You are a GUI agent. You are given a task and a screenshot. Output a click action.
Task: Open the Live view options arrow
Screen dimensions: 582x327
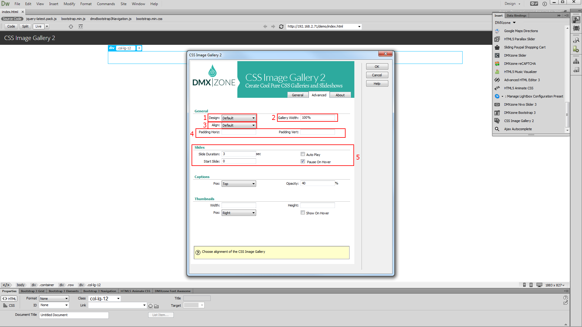[x=47, y=26]
